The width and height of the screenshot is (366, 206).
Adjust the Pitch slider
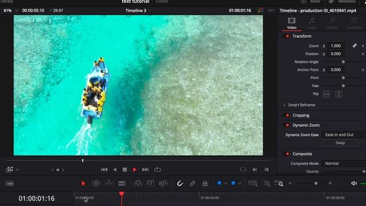pyautogui.click(x=343, y=78)
